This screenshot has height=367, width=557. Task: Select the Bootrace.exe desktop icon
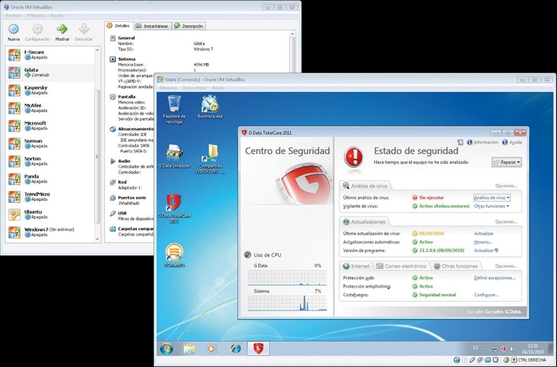tap(210, 106)
